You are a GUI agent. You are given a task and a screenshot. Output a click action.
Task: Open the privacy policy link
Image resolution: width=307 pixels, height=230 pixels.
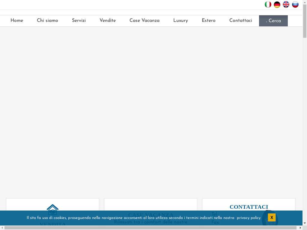coord(249,218)
